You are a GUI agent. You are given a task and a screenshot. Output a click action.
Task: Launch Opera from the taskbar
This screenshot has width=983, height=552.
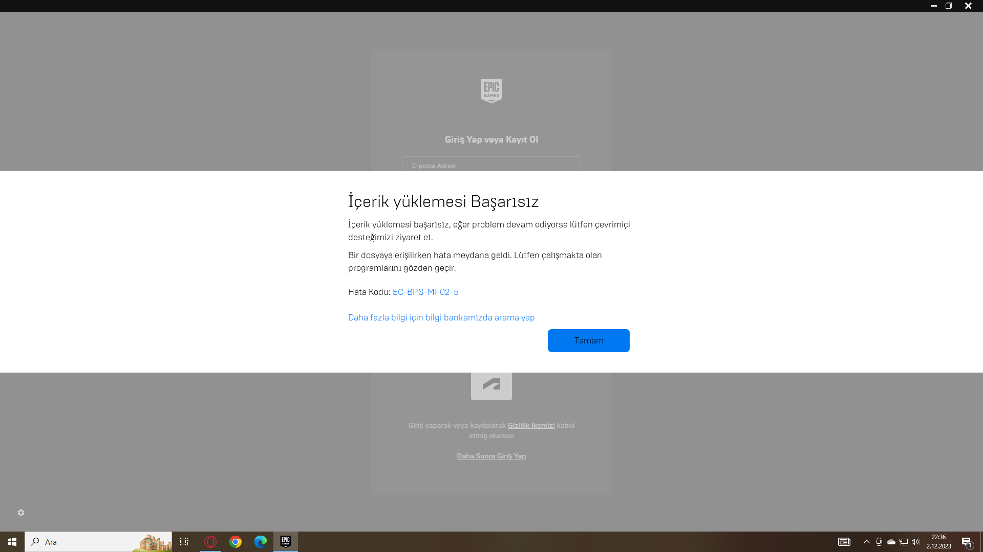210,542
